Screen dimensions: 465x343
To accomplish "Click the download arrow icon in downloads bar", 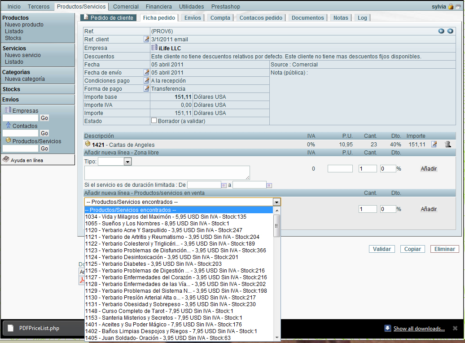I will coord(388,328).
